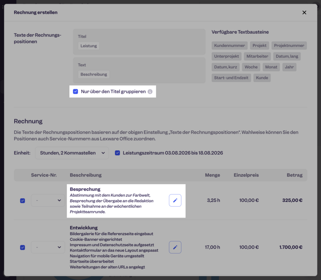Click the Besprechung position title
Image resolution: width=321 pixels, height=280 pixels.
[85, 189]
